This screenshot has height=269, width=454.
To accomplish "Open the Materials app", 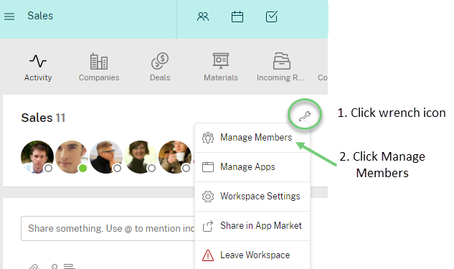I will click(x=221, y=67).
